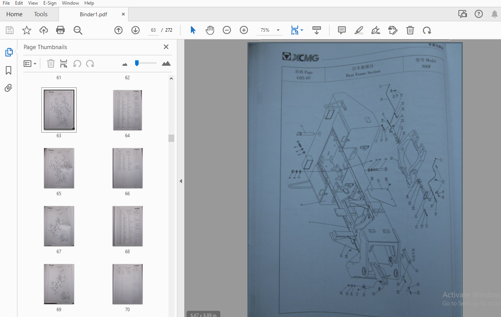
Task: Zoom out with the minus circle
Action: coord(227,30)
